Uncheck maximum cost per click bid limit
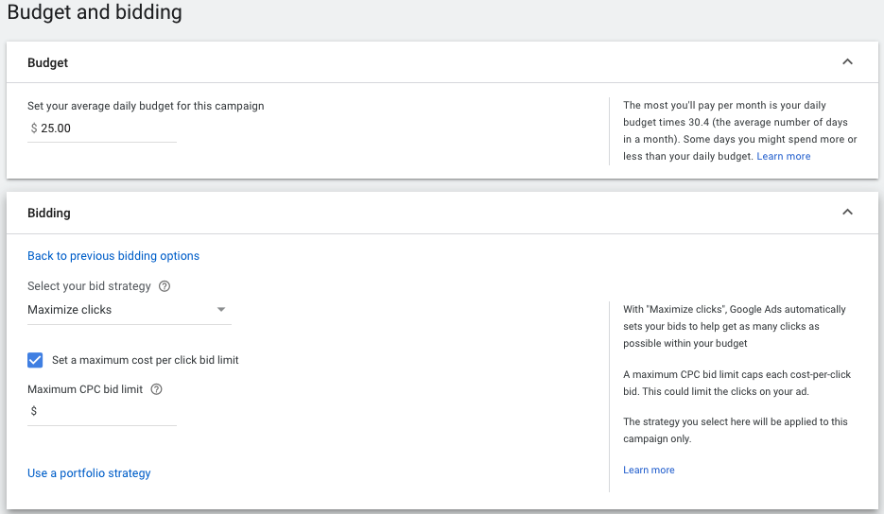Image resolution: width=884 pixels, height=514 pixels. click(35, 360)
